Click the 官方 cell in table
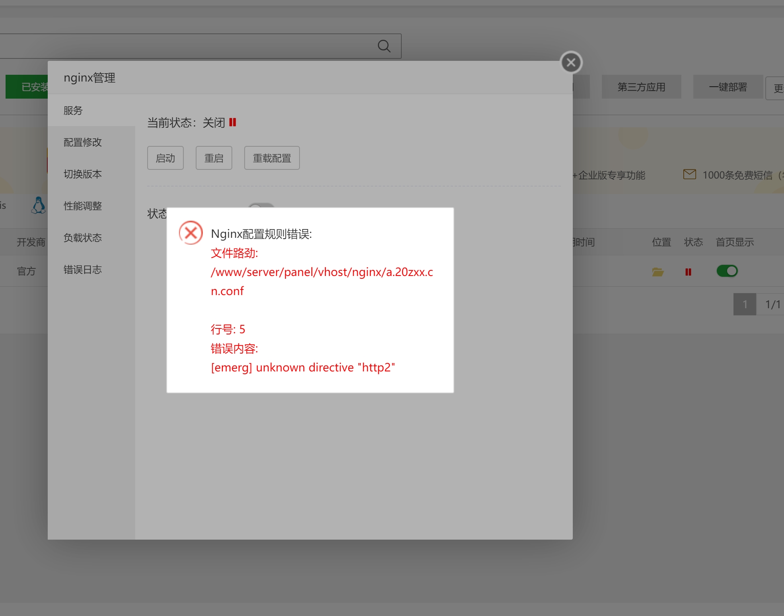Viewport: 784px width, 616px height. click(x=26, y=271)
